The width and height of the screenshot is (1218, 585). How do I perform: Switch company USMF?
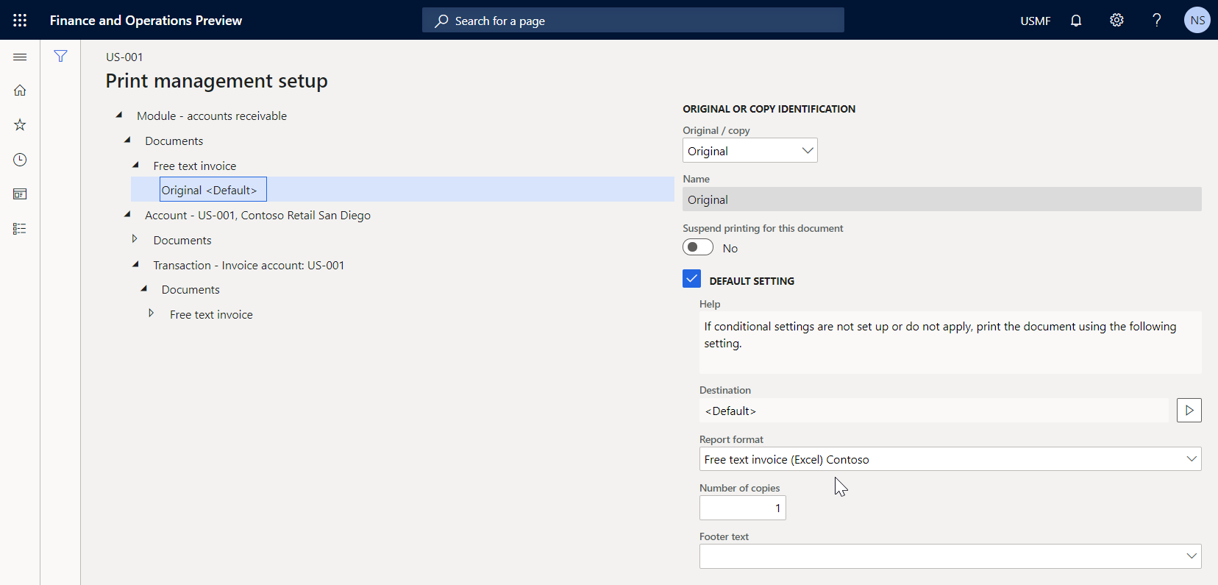tap(1036, 21)
